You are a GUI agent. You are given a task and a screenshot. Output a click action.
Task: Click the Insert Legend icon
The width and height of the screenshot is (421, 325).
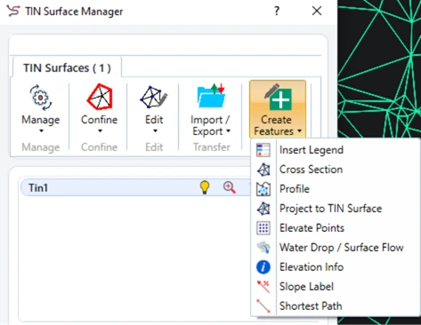click(263, 150)
